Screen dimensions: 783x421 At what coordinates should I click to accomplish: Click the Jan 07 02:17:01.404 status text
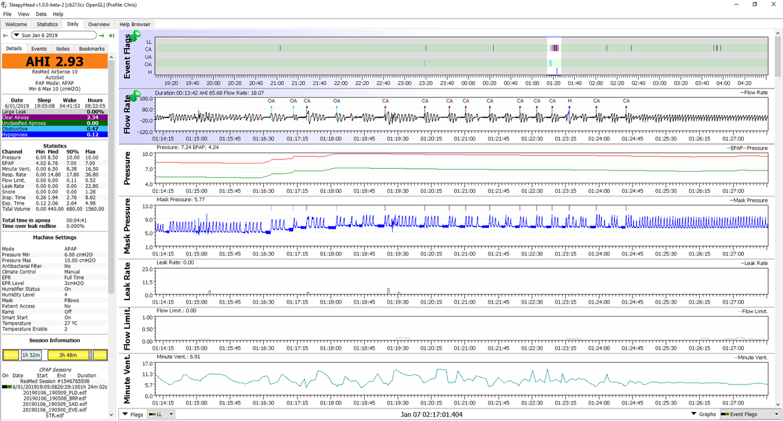[x=431, y=415]
